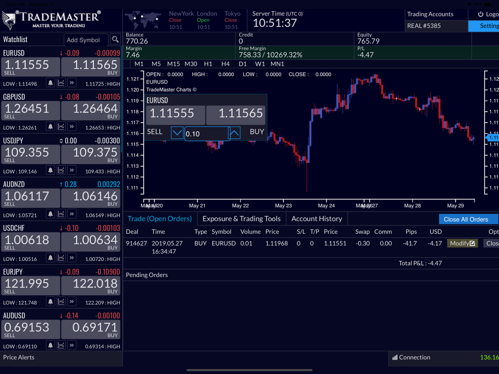This screenshot has height=374, width=499.
Task: Open the EURUSD chart icon in watchlist
Action: tap(61, 83)
